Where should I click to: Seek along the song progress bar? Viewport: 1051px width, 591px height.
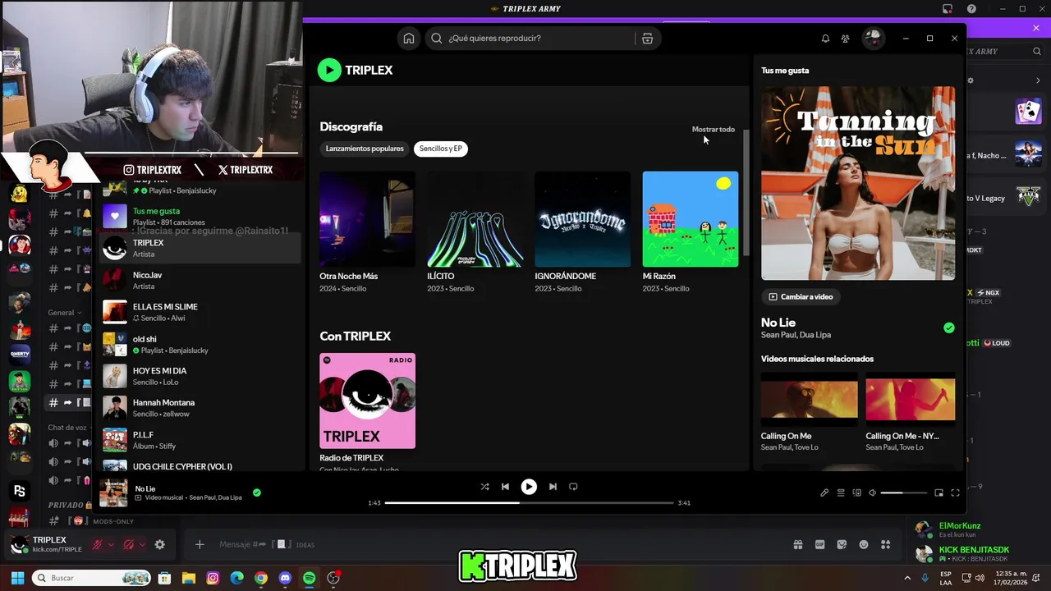tap(529, 502)
